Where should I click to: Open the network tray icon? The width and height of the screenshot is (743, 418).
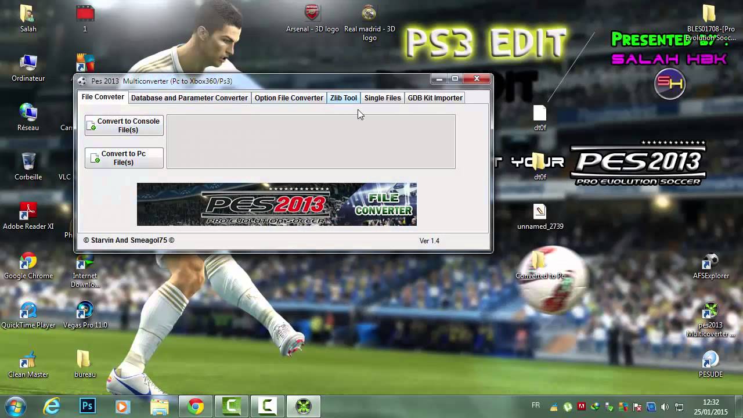(x=679, y=407)
